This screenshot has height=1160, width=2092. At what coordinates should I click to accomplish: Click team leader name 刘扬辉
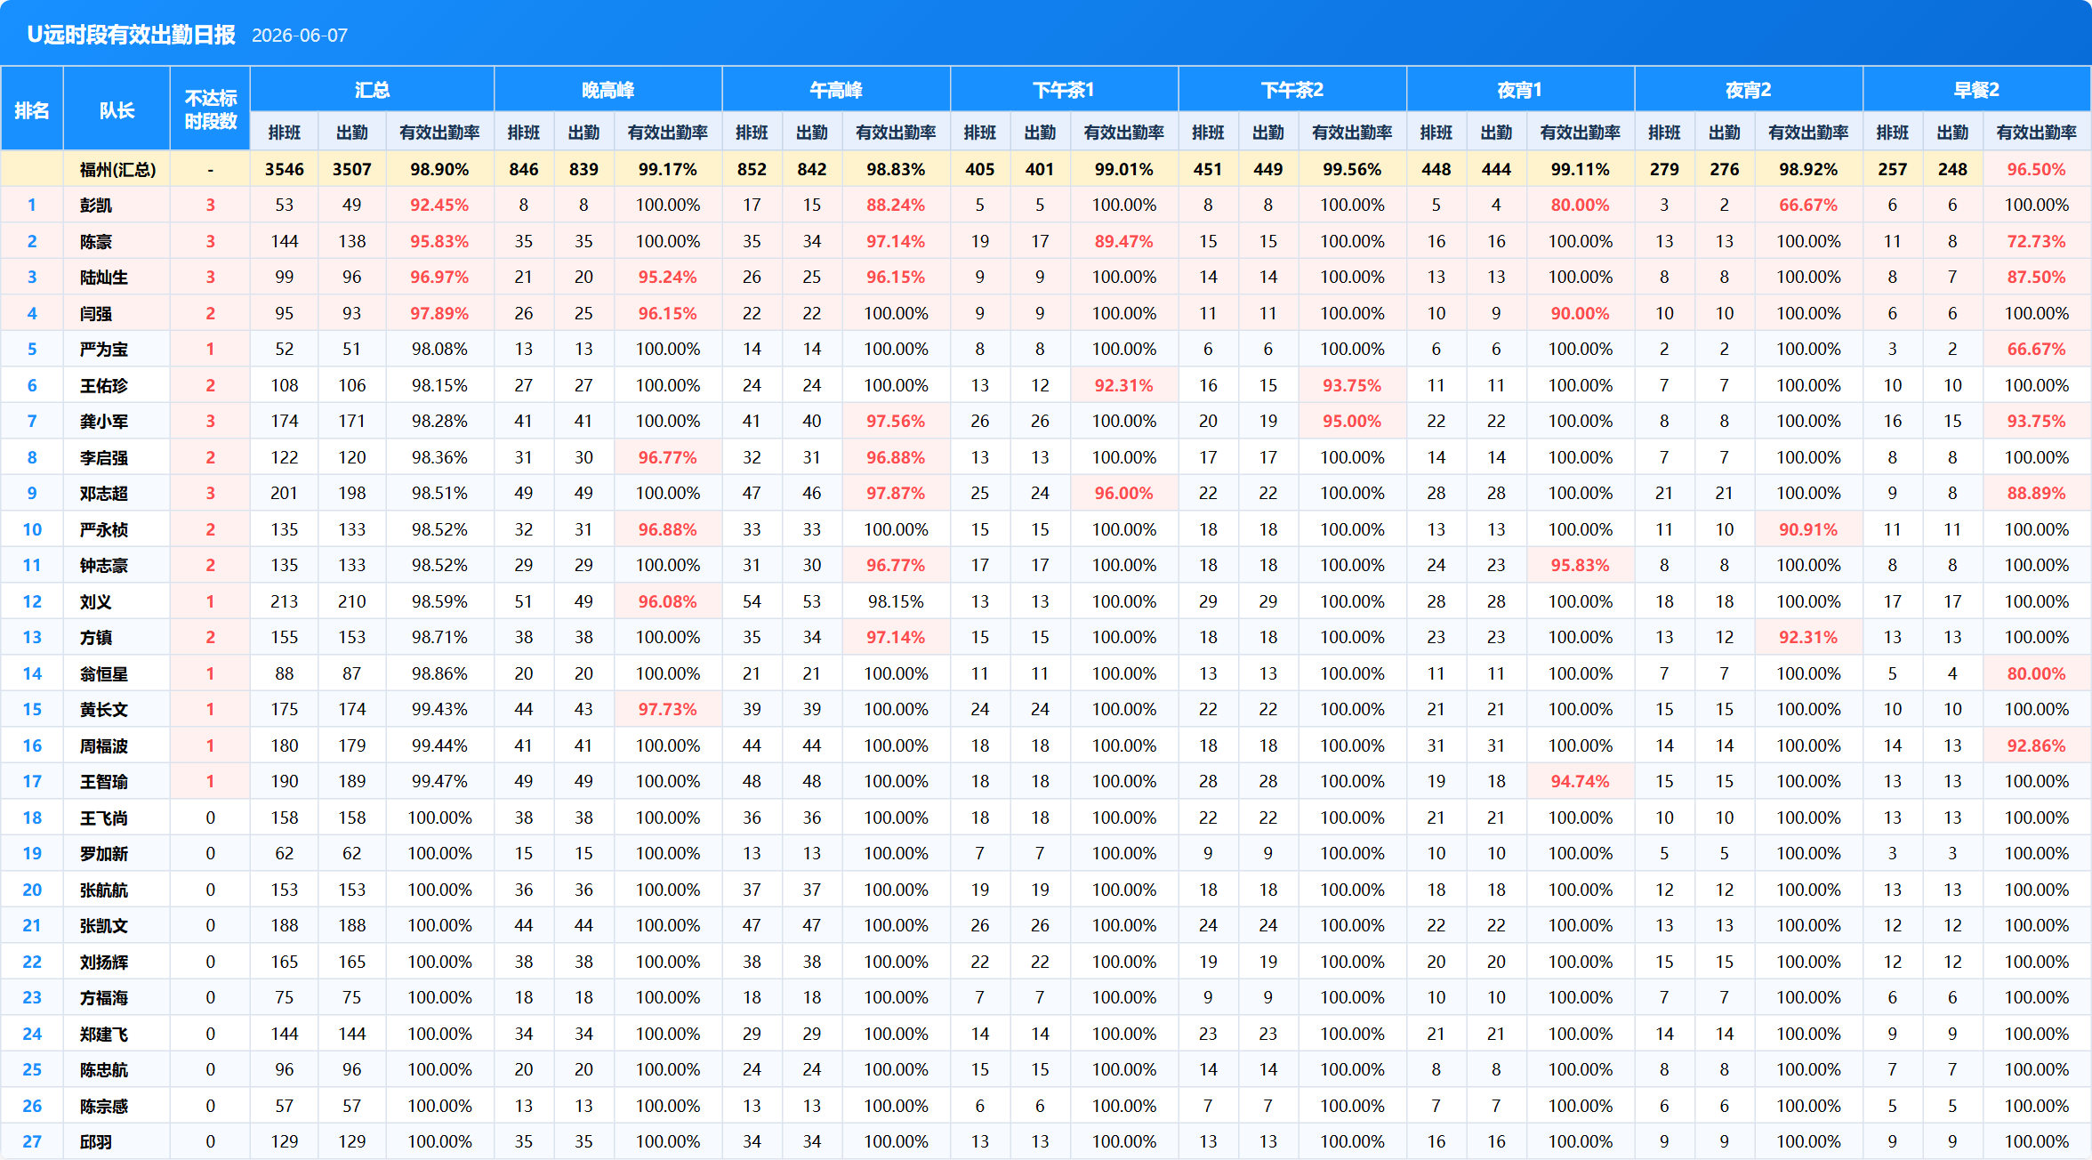point(104,962)
